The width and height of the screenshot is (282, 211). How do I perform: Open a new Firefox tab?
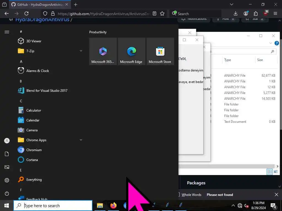tap(75, 4)
